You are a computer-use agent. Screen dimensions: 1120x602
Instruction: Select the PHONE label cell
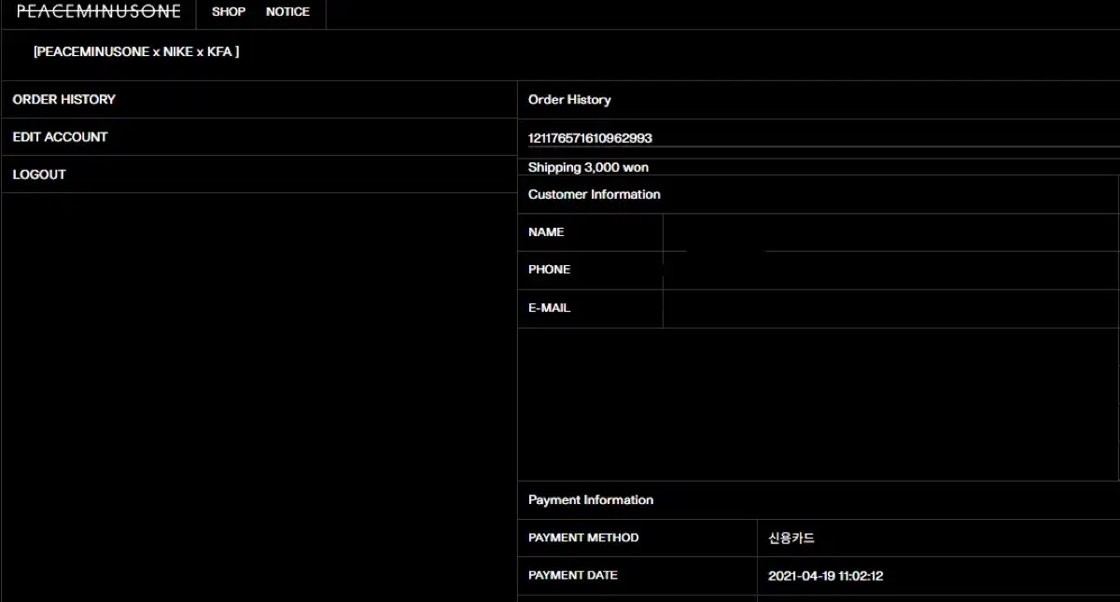(x=590, y=270)
